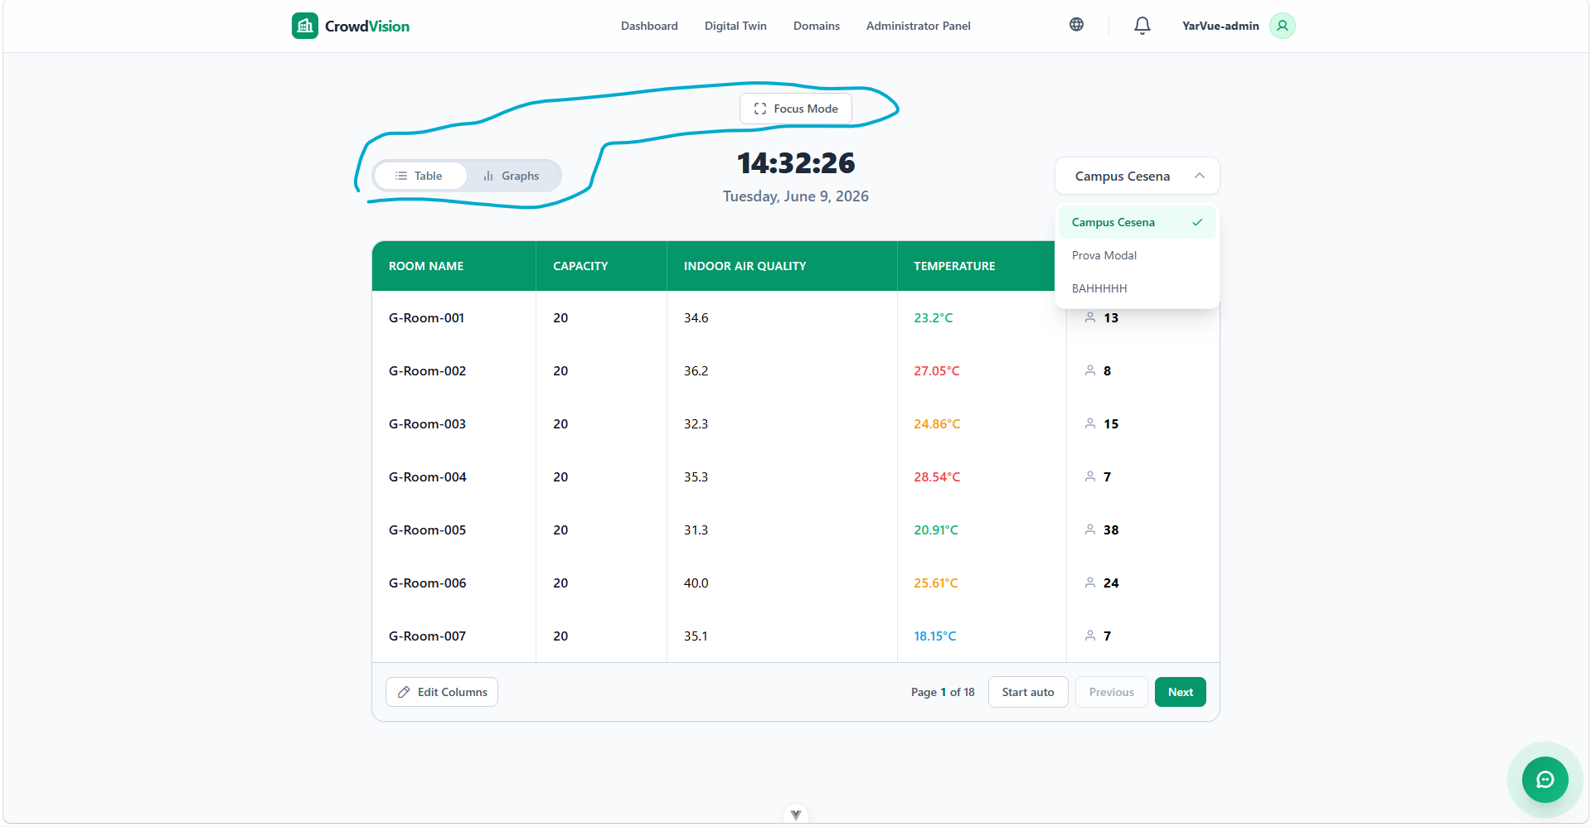This screenshot has width=1591, height=827.
Task: Click Start auto button
Action: pos(1027,692)
